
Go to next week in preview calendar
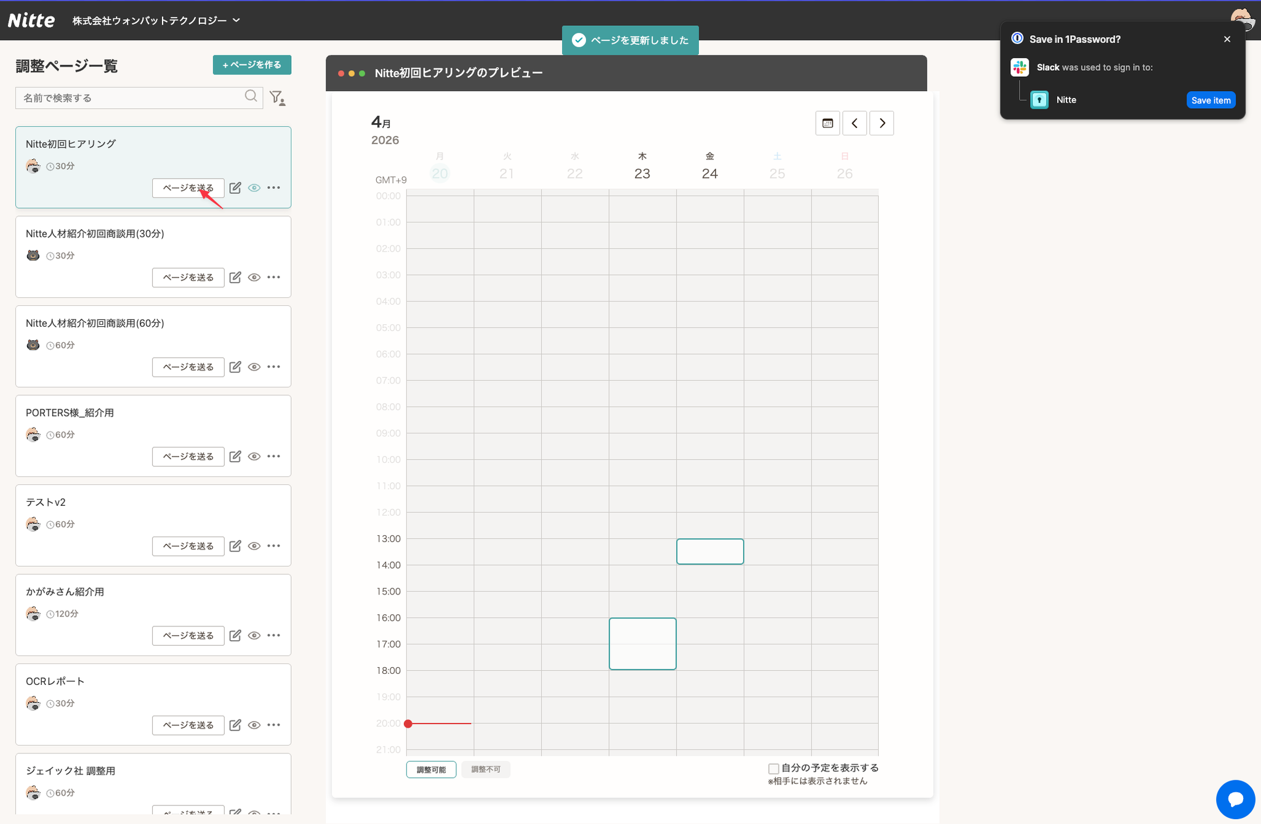tap(882, 124)
